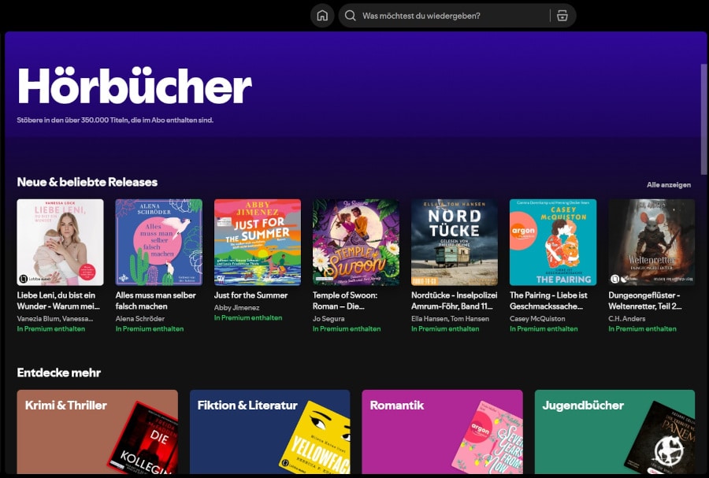Viewport: 709px width, 478px height.
Task: Open the 'Krimi & Thriller' category tile
Action: click(97, 432)
